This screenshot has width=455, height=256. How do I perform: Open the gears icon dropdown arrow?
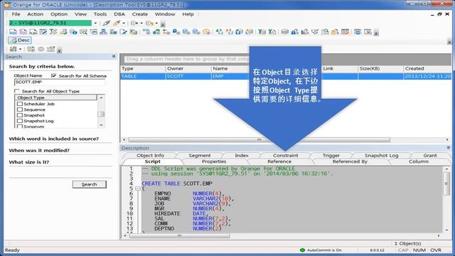[21, 49]
